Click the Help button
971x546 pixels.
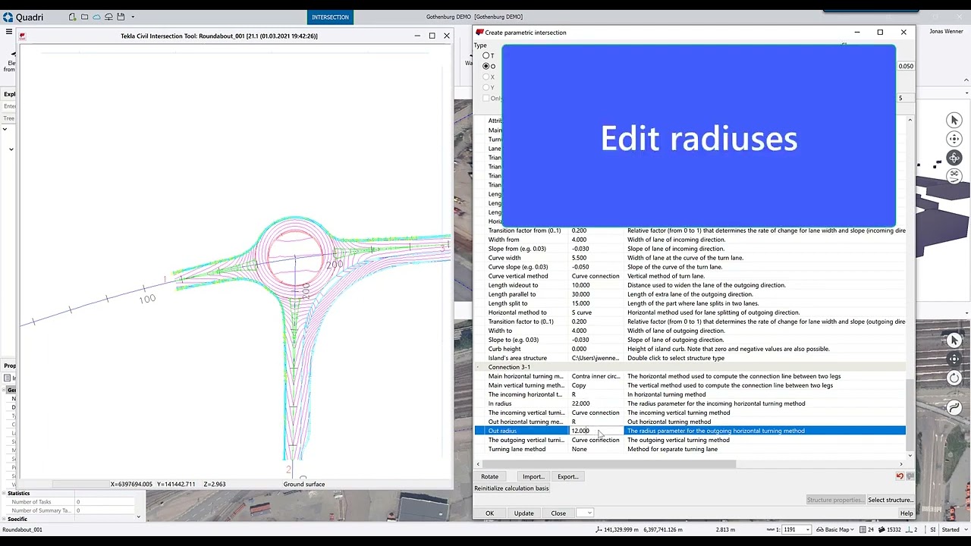pos(907,513)
